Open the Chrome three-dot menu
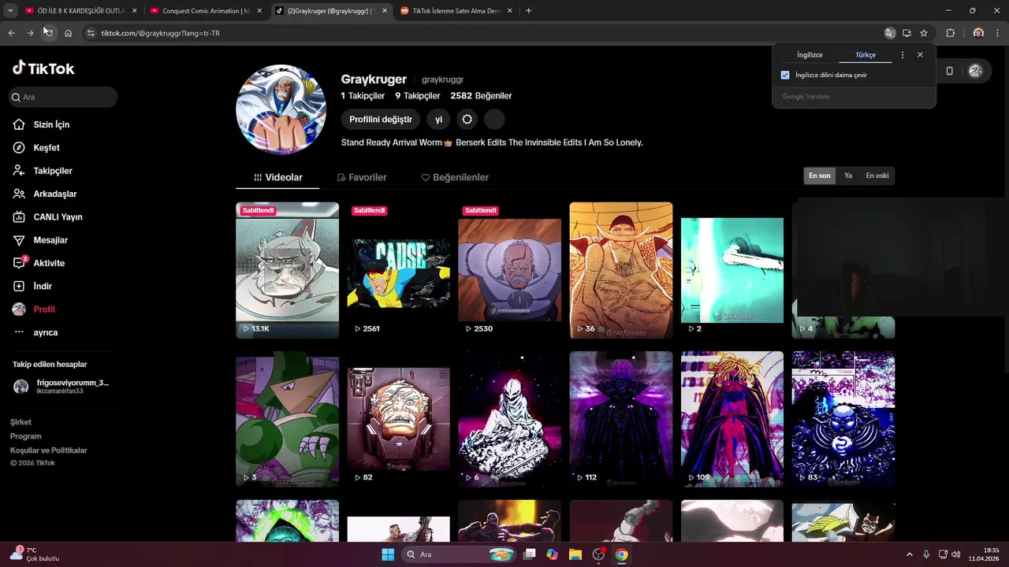 [997, 33]
